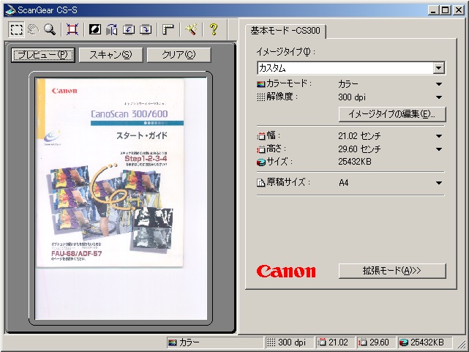Pick the magnifier zoom tool

coord(50,29)
